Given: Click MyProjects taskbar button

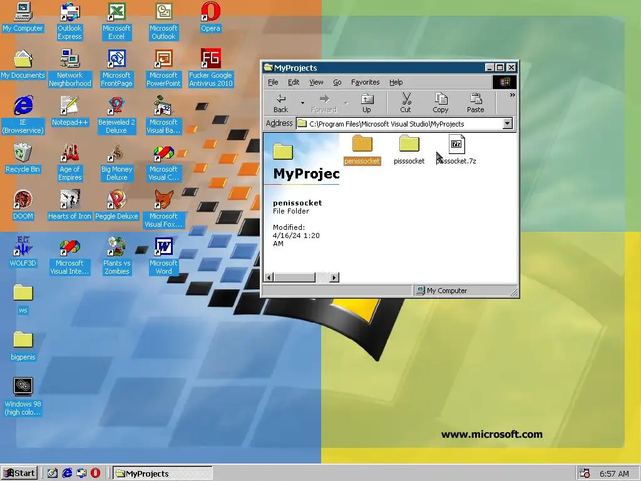Looking at the screenshot, I should (x=163, y=473).
